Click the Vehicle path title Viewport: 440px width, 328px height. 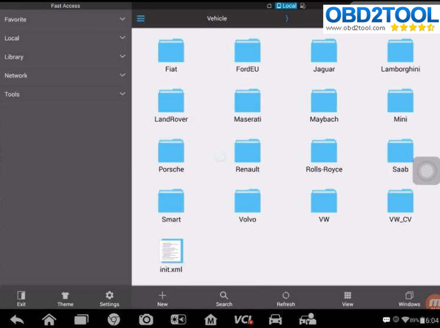click(x=216, y=18)
